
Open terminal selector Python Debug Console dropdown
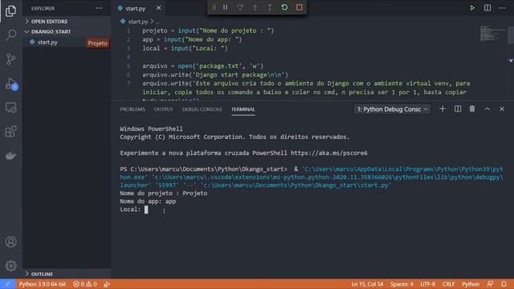(x=393, y=109)
